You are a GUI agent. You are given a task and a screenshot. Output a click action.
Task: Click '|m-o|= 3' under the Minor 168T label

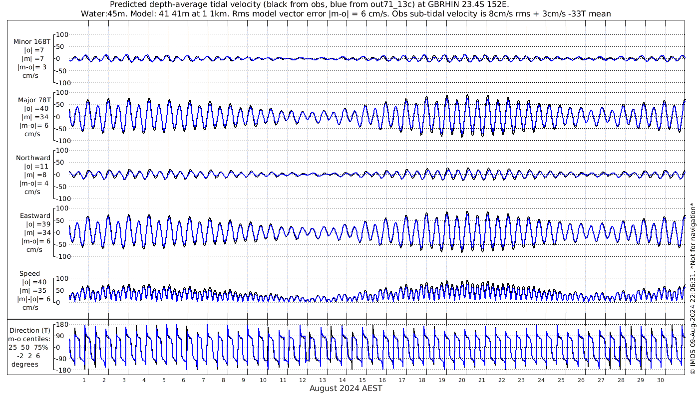(33, 67)
